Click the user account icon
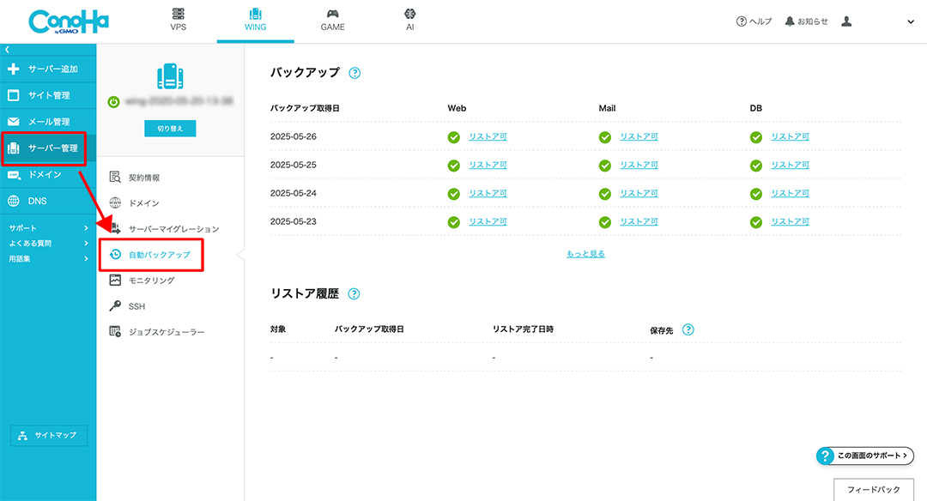Screen dimensions: 927x501 [846, 21]
